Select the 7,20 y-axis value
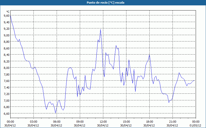Viewport: 206px width, 128px height. [7, 94]
